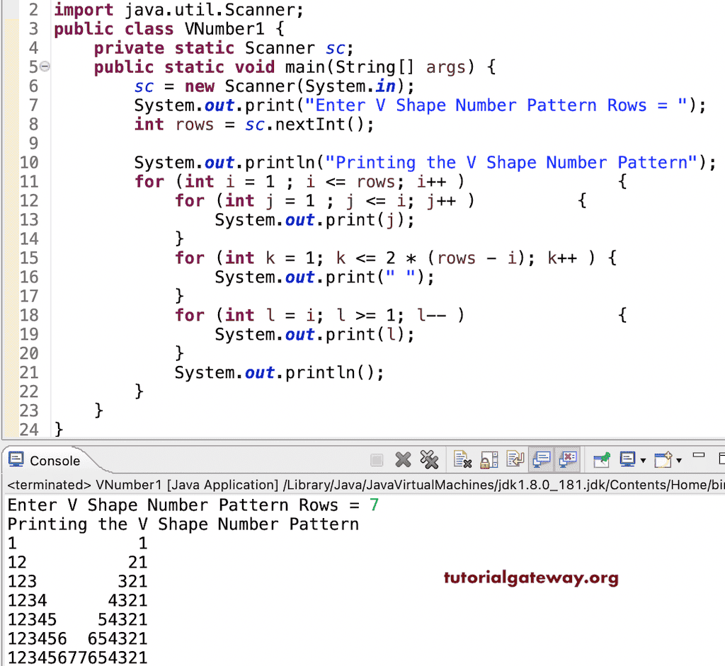The width and height of the screenshot is (725, 666).
Task: Open the Open Console dropdown arrow
Action: pos(677,460)
